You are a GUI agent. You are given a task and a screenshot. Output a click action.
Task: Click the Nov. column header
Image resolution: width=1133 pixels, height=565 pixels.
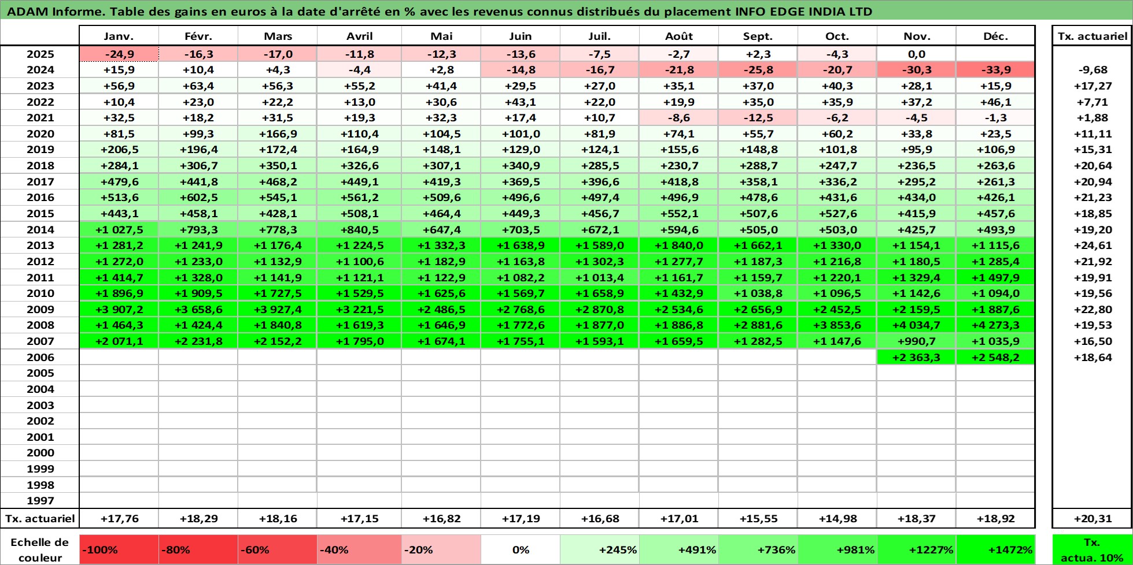917,36
